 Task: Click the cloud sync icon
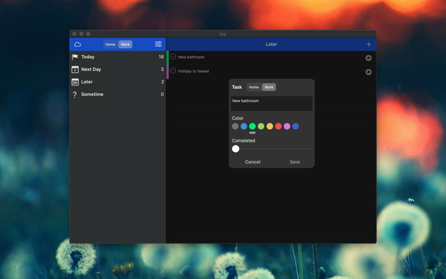(x=77, y=44)
